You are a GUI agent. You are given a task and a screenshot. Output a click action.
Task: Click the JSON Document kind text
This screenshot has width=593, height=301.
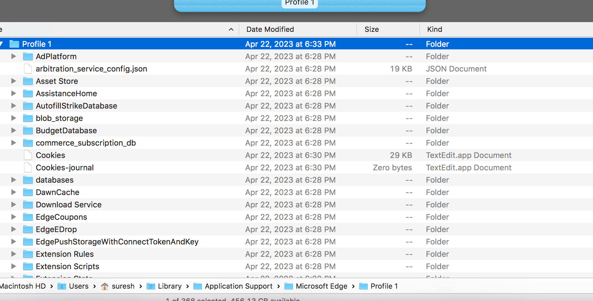(456, 69)
